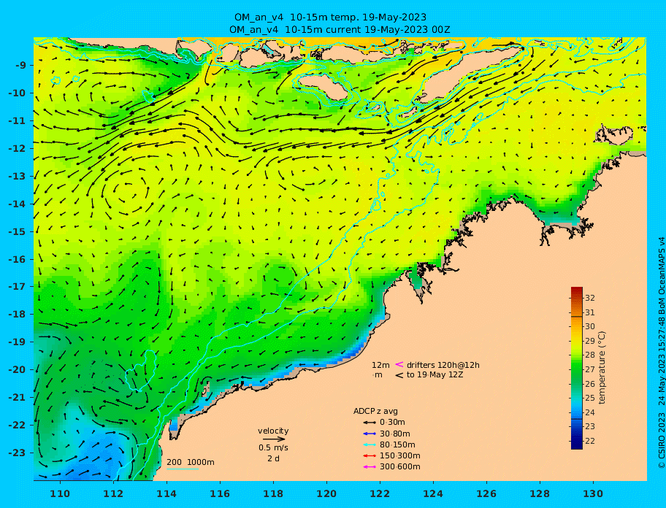This screenshot has height=508, width=666.
Task: Click the cyan 80-150m ADCP arrow symbol
Action: 369,445
